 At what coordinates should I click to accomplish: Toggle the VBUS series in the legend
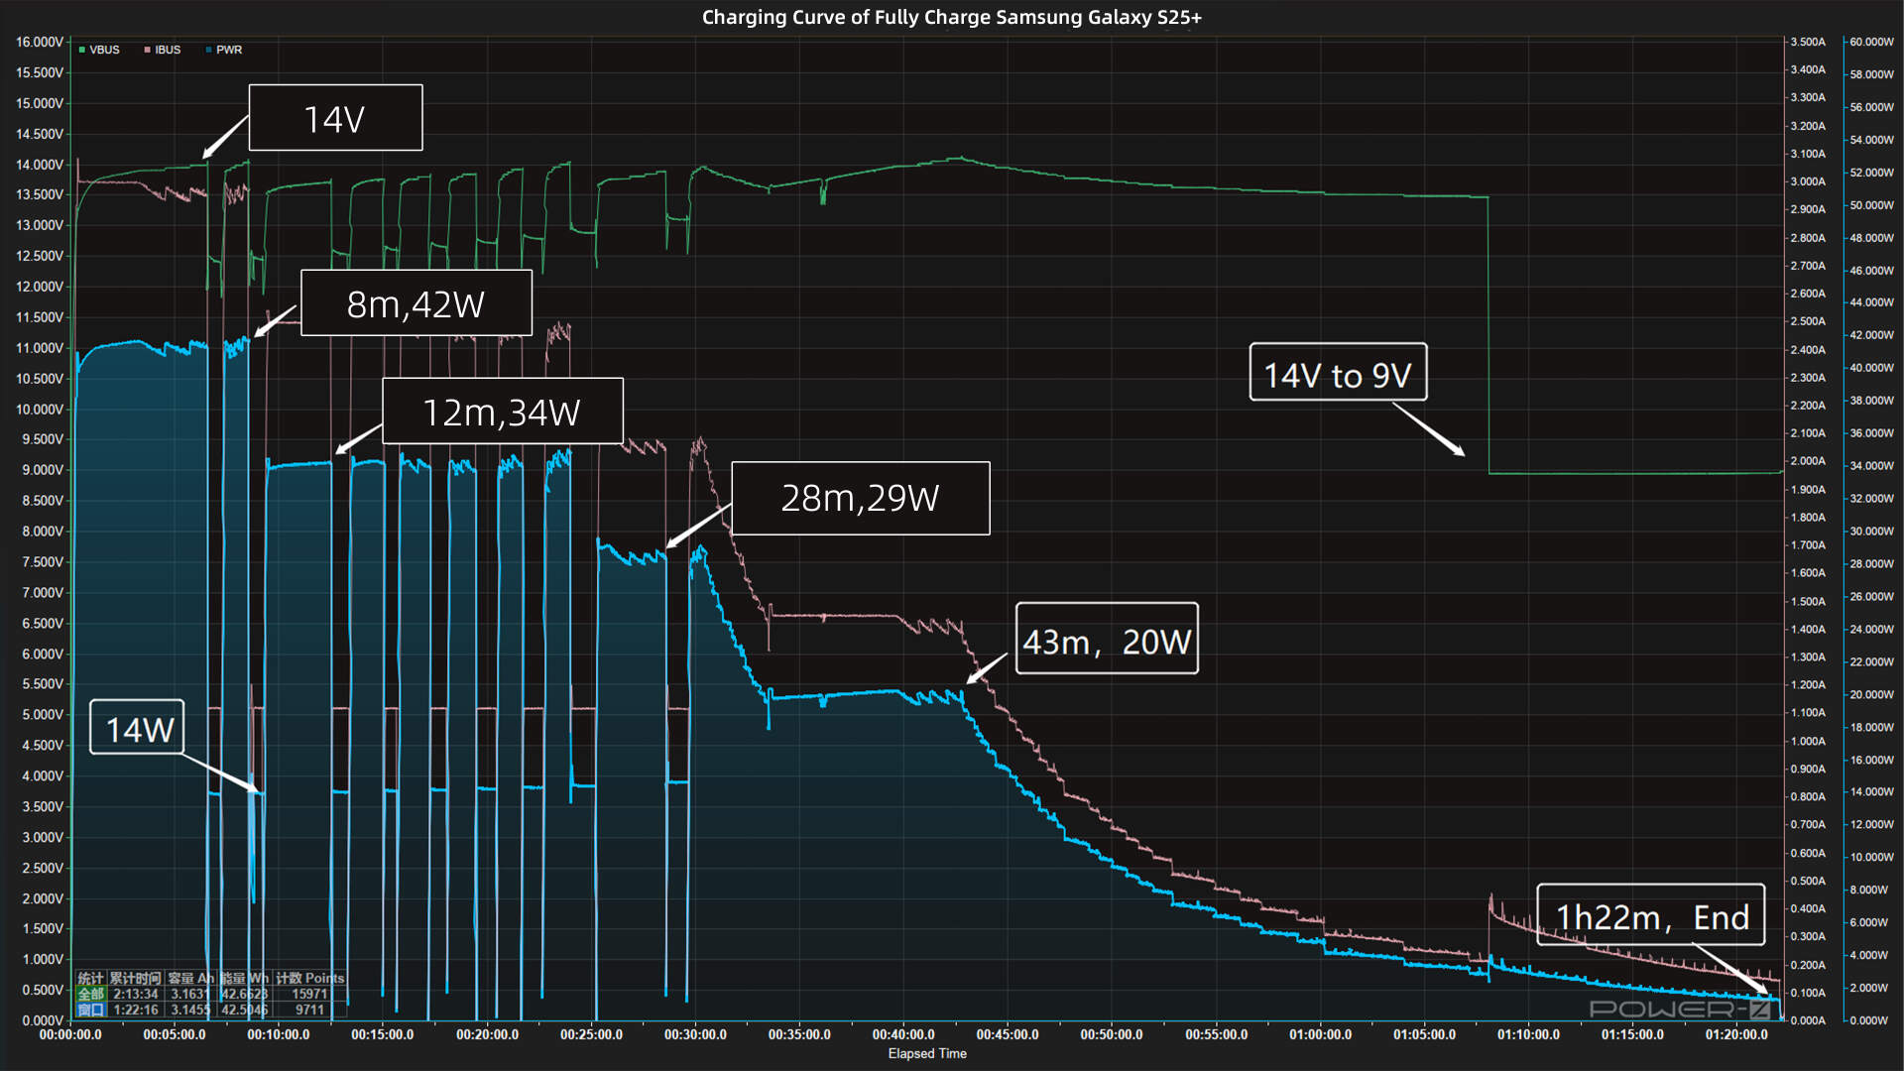tap(99, 50)
